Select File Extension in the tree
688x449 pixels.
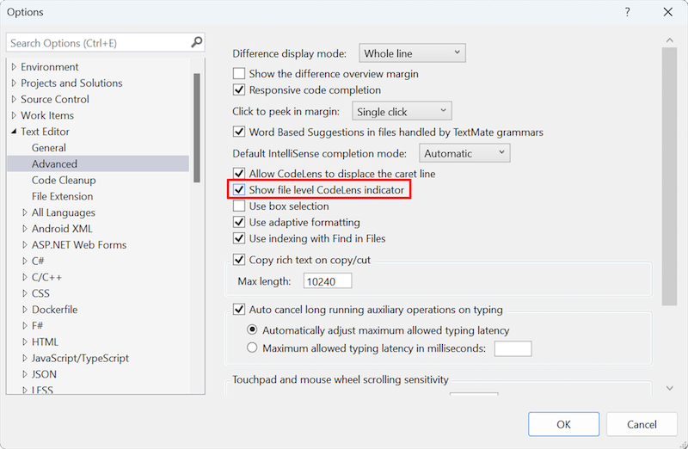pos(62,196)
